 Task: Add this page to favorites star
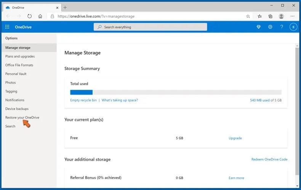coord(248,16)
